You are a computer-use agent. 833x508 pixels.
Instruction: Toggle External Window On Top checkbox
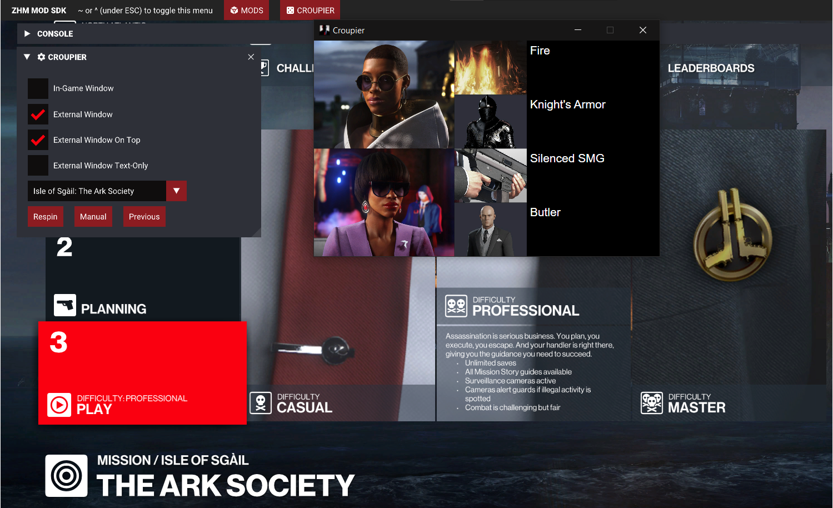coord(38,140)
